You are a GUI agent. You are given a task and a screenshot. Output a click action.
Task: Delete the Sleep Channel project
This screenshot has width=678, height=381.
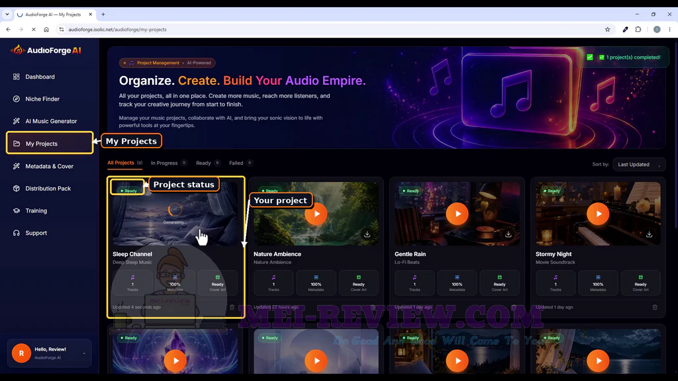(232, 307)
